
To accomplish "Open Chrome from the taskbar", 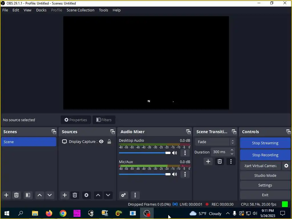I will (63, 213).
